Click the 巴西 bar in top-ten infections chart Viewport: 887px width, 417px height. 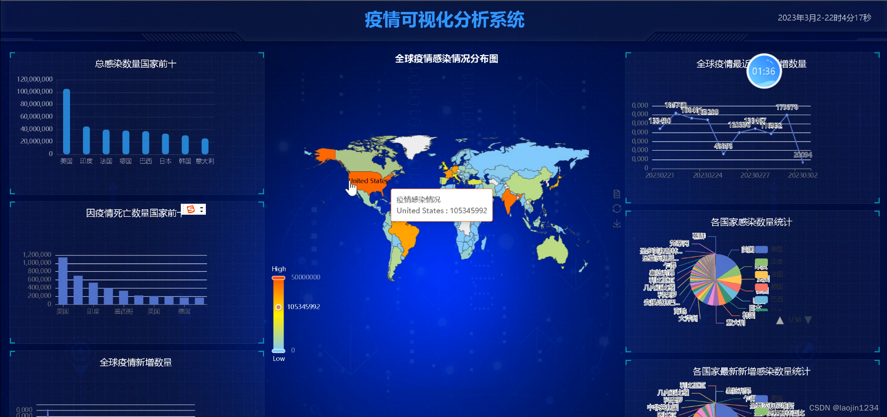pyautogui.click(x=146, y=143)
